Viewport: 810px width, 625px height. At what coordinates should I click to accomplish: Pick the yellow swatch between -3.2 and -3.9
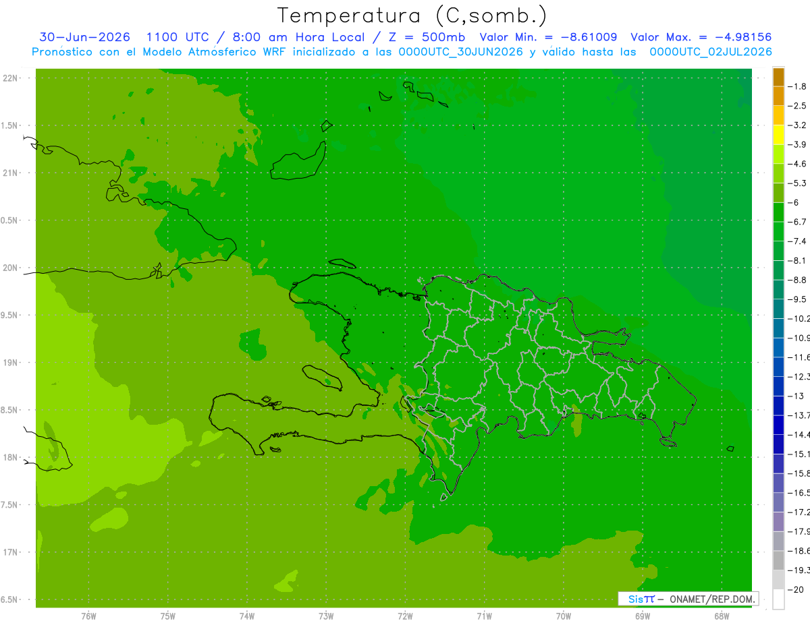(778, 135)
